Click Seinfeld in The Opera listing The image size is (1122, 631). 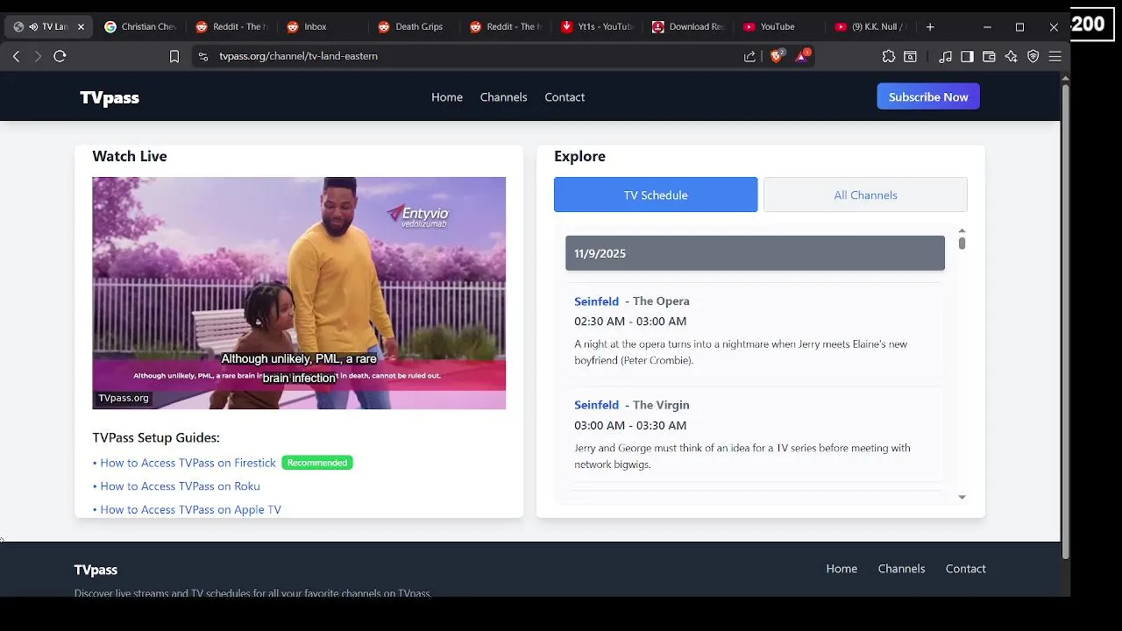596,301
